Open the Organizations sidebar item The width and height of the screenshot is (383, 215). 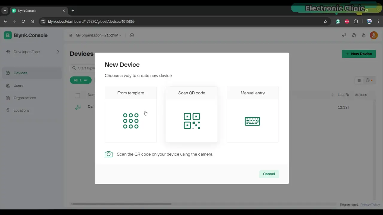(x=32, y=98)
